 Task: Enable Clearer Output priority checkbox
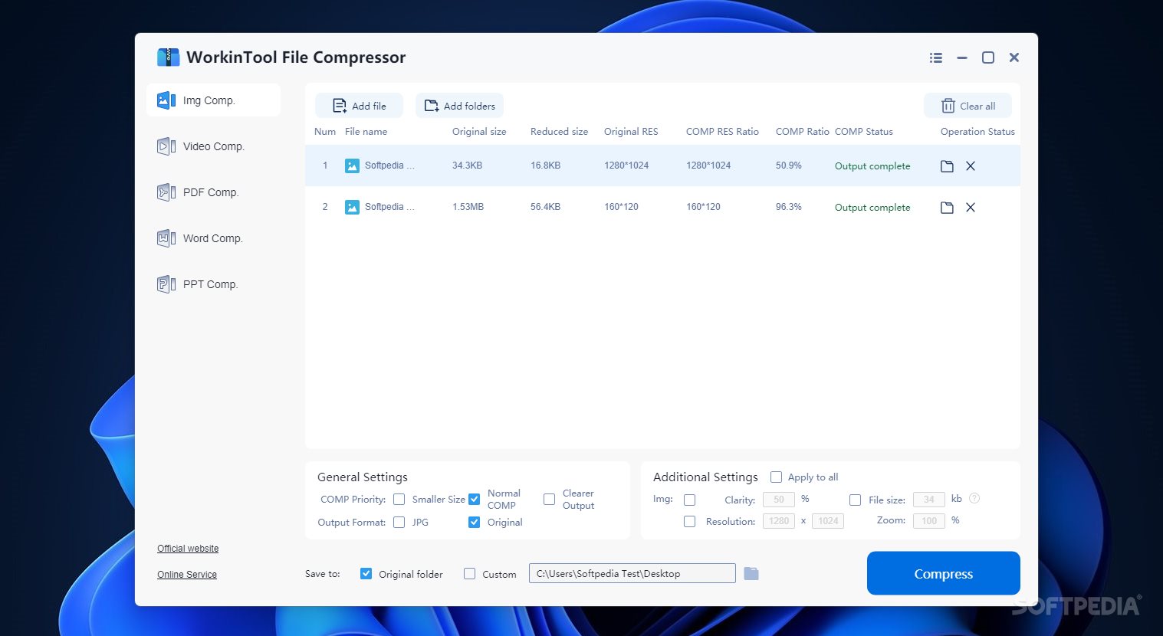[549, 499]
